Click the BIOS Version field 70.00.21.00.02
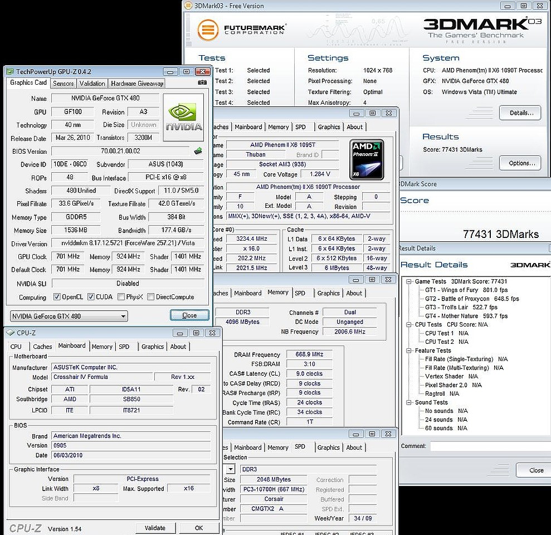Screen dimensions: 551x535 (x=120, y=151)
